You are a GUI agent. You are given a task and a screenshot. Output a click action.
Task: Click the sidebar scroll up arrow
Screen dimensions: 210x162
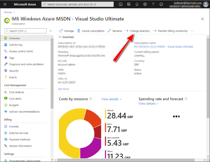click(x=52, y=37)
